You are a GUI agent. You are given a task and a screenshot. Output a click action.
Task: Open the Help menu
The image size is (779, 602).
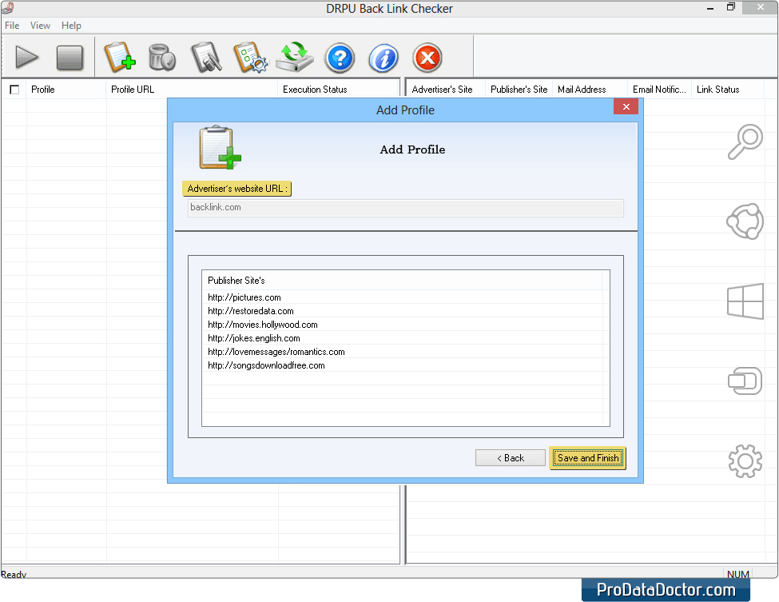click(71, 26)
